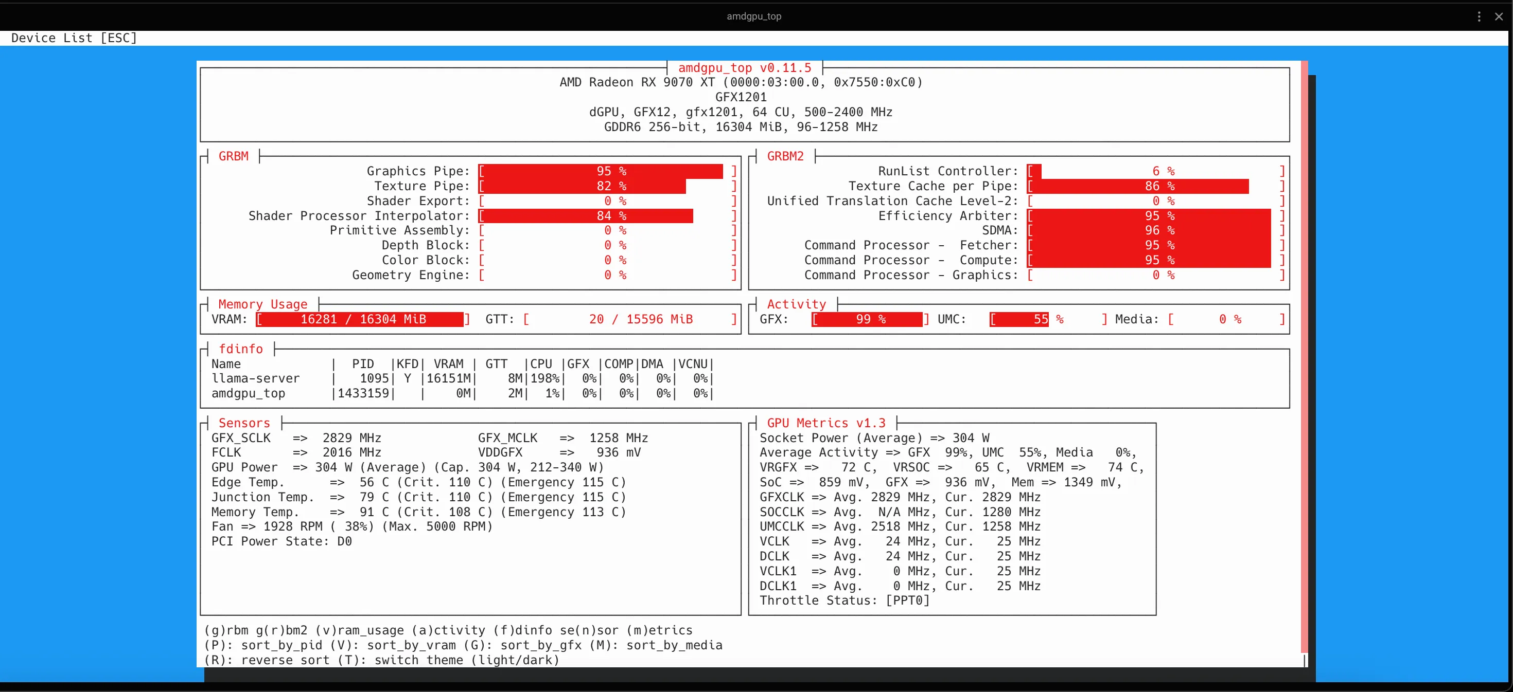Click the Shader Processor Interpolator 84 % bar
This screenshot has width=1513, height=692.
coord(607,216)
